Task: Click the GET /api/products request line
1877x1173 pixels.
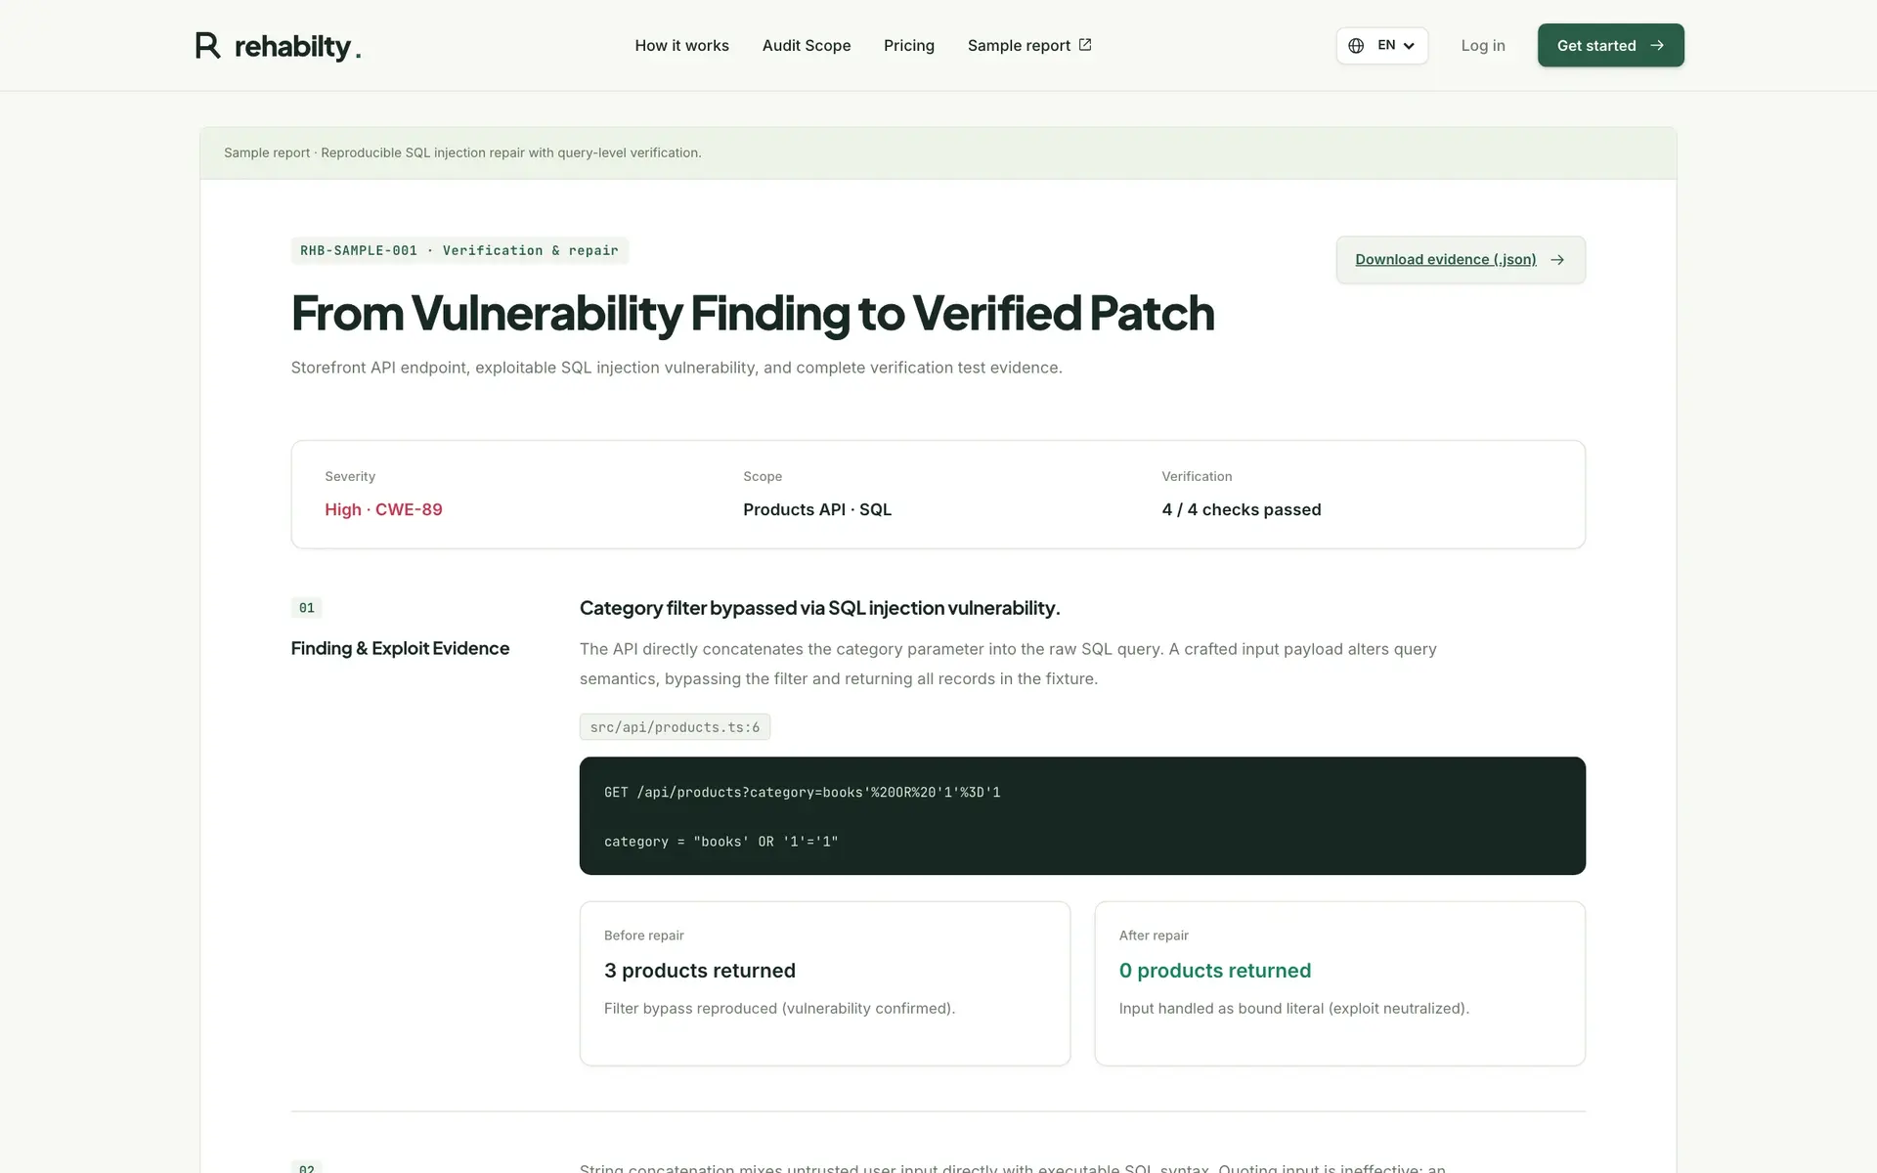Action: coord(803,792)
